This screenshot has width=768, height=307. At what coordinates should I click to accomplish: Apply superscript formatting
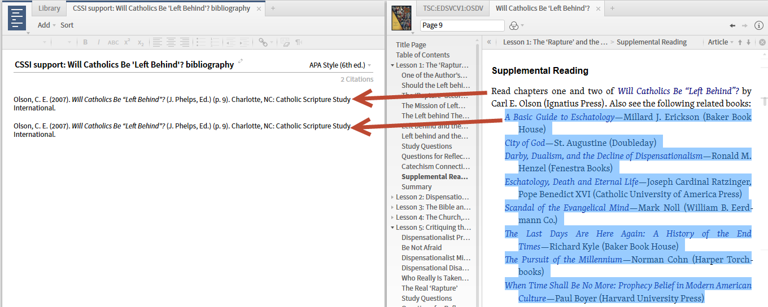(127, 42)
